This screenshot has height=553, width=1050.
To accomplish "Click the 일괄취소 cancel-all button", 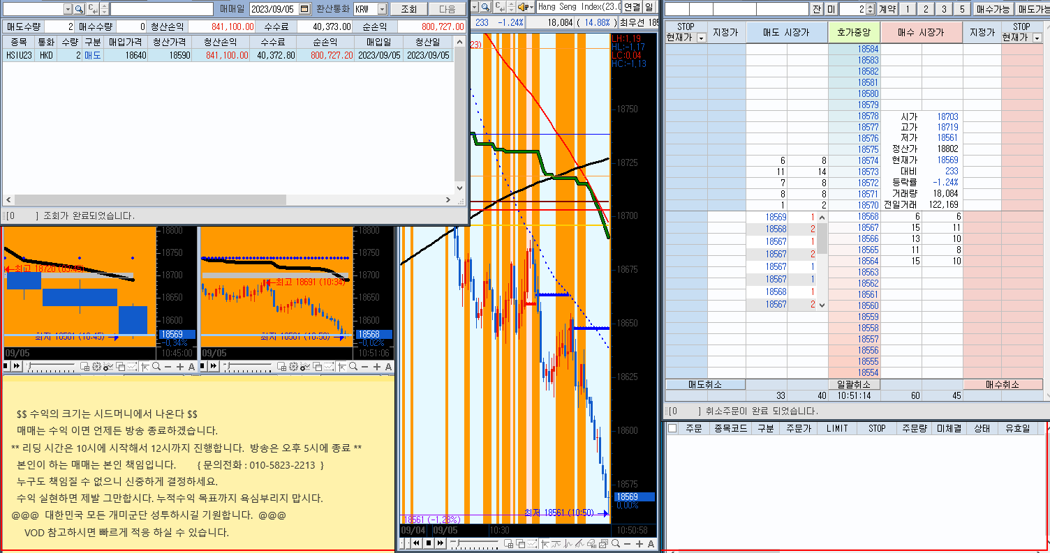I will (854, 385).
